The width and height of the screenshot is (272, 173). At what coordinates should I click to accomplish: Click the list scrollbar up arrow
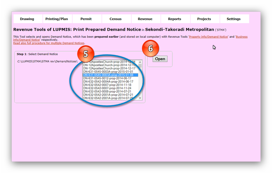point(140,62)
